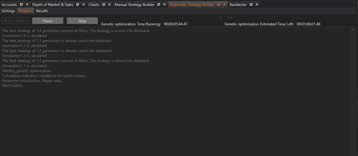Pause the genetic optimization
Viewport: 358px width, 156px height.
[x=47, y=21]
